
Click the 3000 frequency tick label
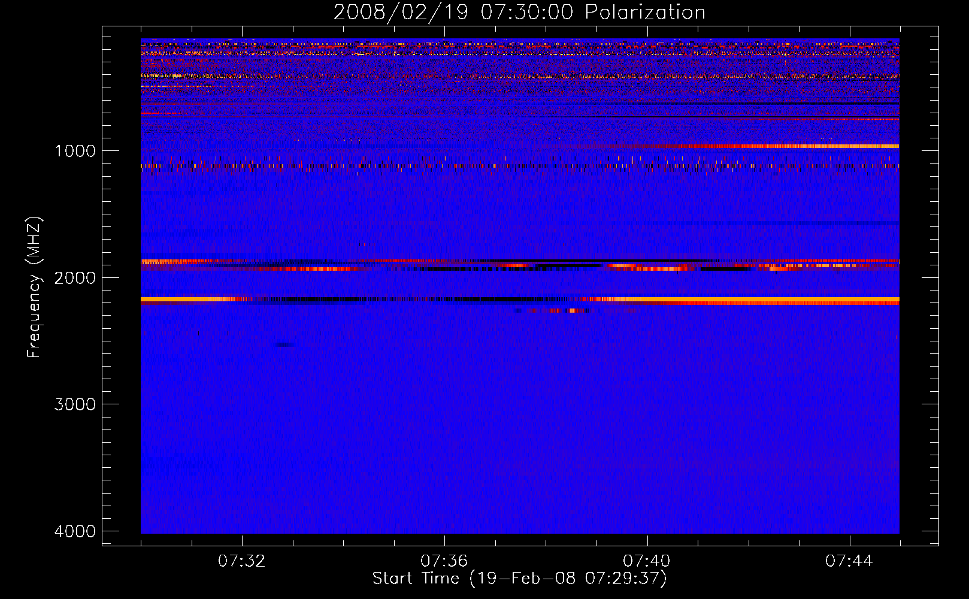pos(75,404)
